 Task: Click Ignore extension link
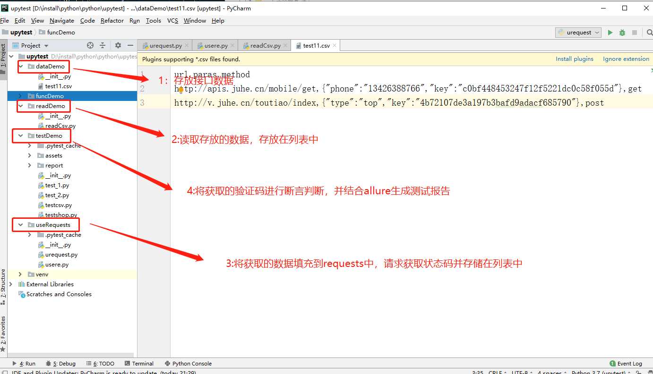[626, 59]
